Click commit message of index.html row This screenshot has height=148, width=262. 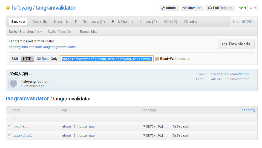pos(166,135)
